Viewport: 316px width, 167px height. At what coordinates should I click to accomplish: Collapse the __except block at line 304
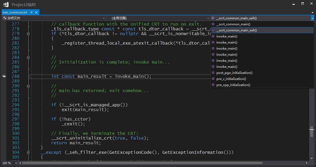coord(28,152)
